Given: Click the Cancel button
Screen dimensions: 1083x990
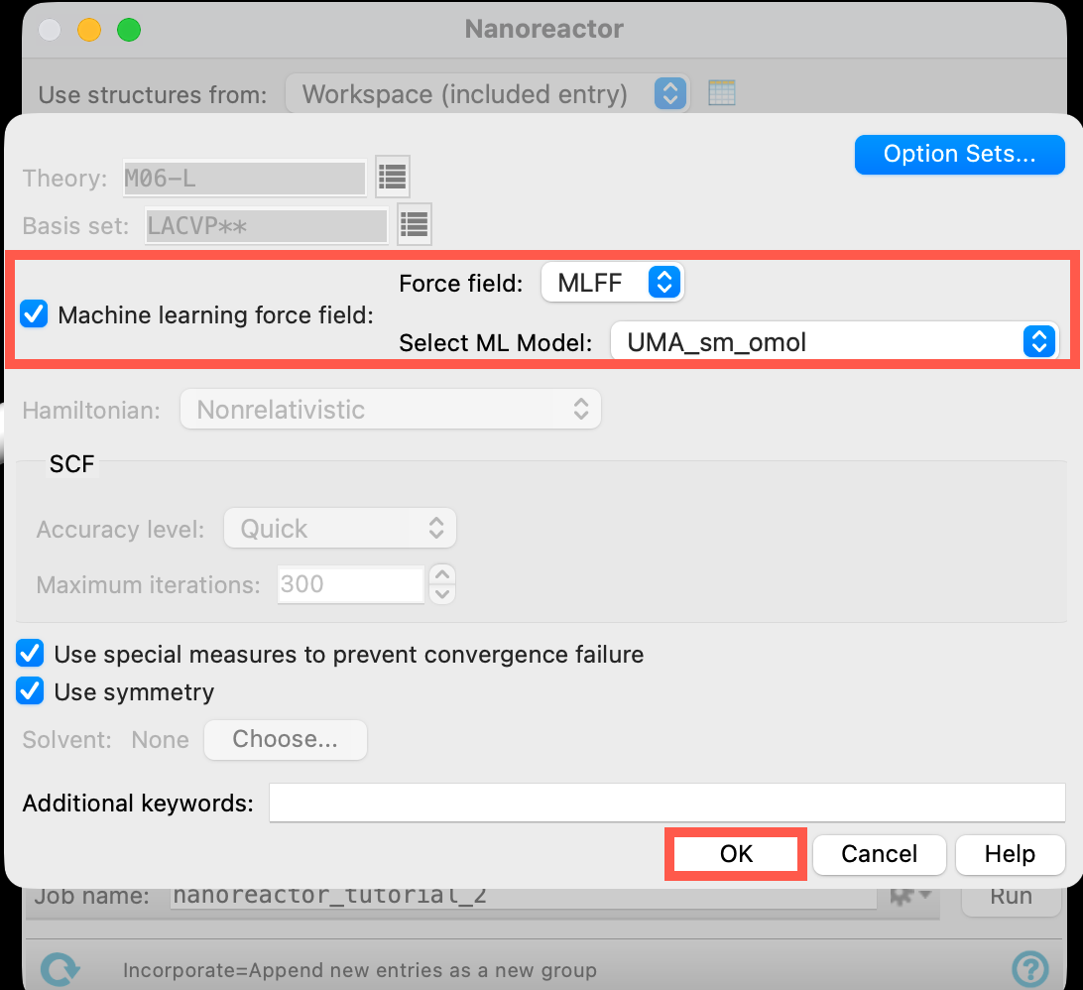Looking at the screenshot, I should 879,854.
